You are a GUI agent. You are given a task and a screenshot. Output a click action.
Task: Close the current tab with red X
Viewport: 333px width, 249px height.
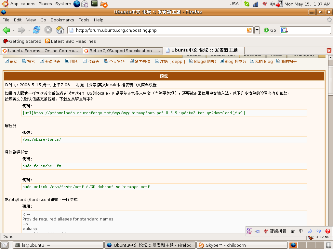tap(329, 50)
